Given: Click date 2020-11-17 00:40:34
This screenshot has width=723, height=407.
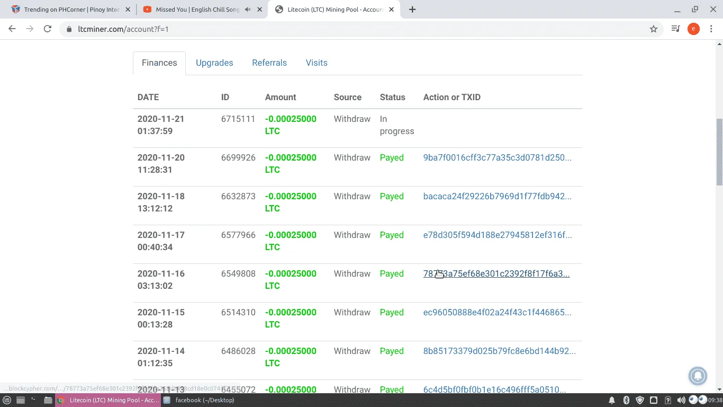Looking at the screenshot, I should (x=161, y=241).
